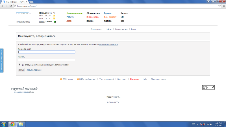The image size is (226, 127).
Task: Focus the 'Логин (e-mail)' input field
Action: tap(47, 52)
